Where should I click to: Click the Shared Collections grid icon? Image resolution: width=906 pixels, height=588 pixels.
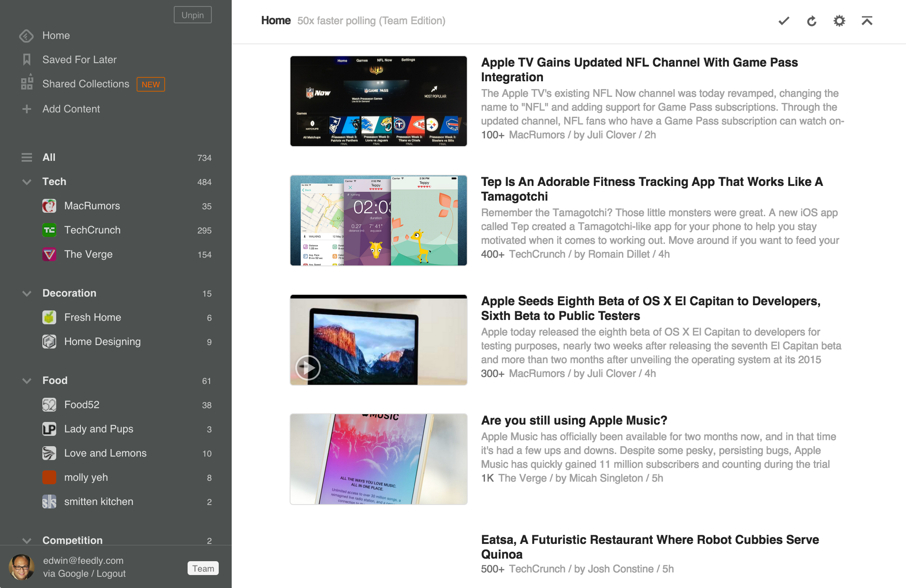point(26,83)
